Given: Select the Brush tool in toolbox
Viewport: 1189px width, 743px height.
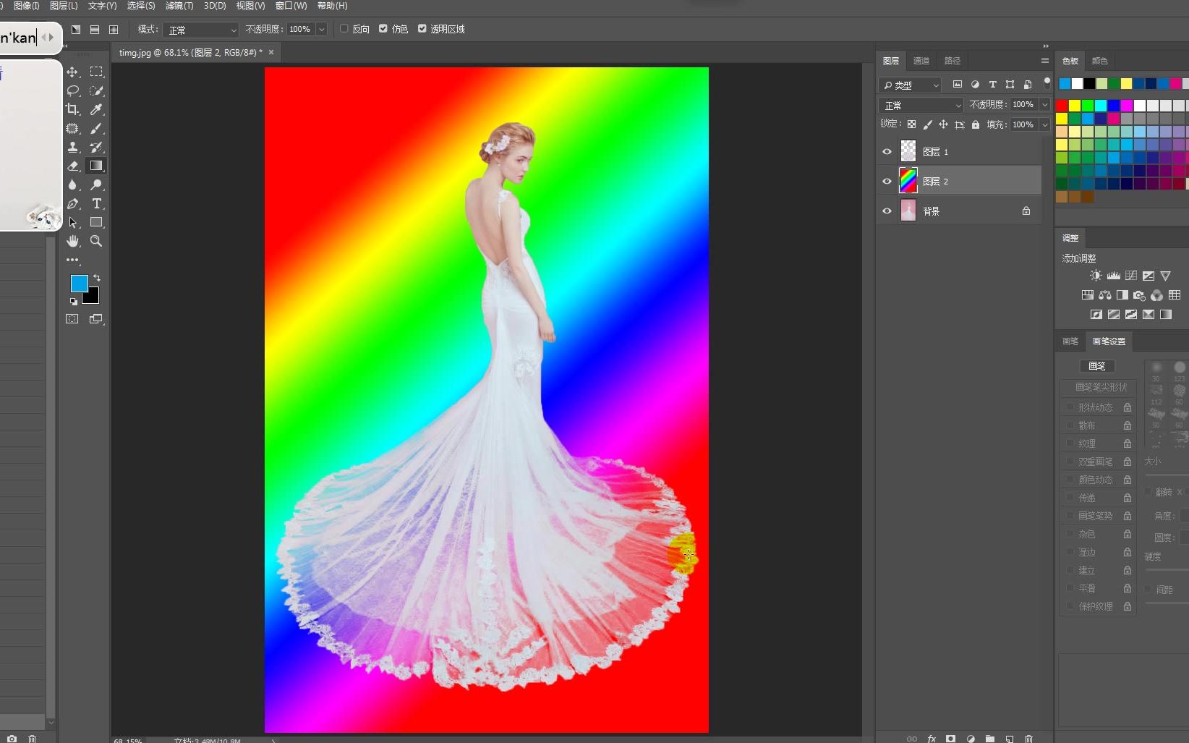Looking at the screenshot, I should (x=96, y=128).
